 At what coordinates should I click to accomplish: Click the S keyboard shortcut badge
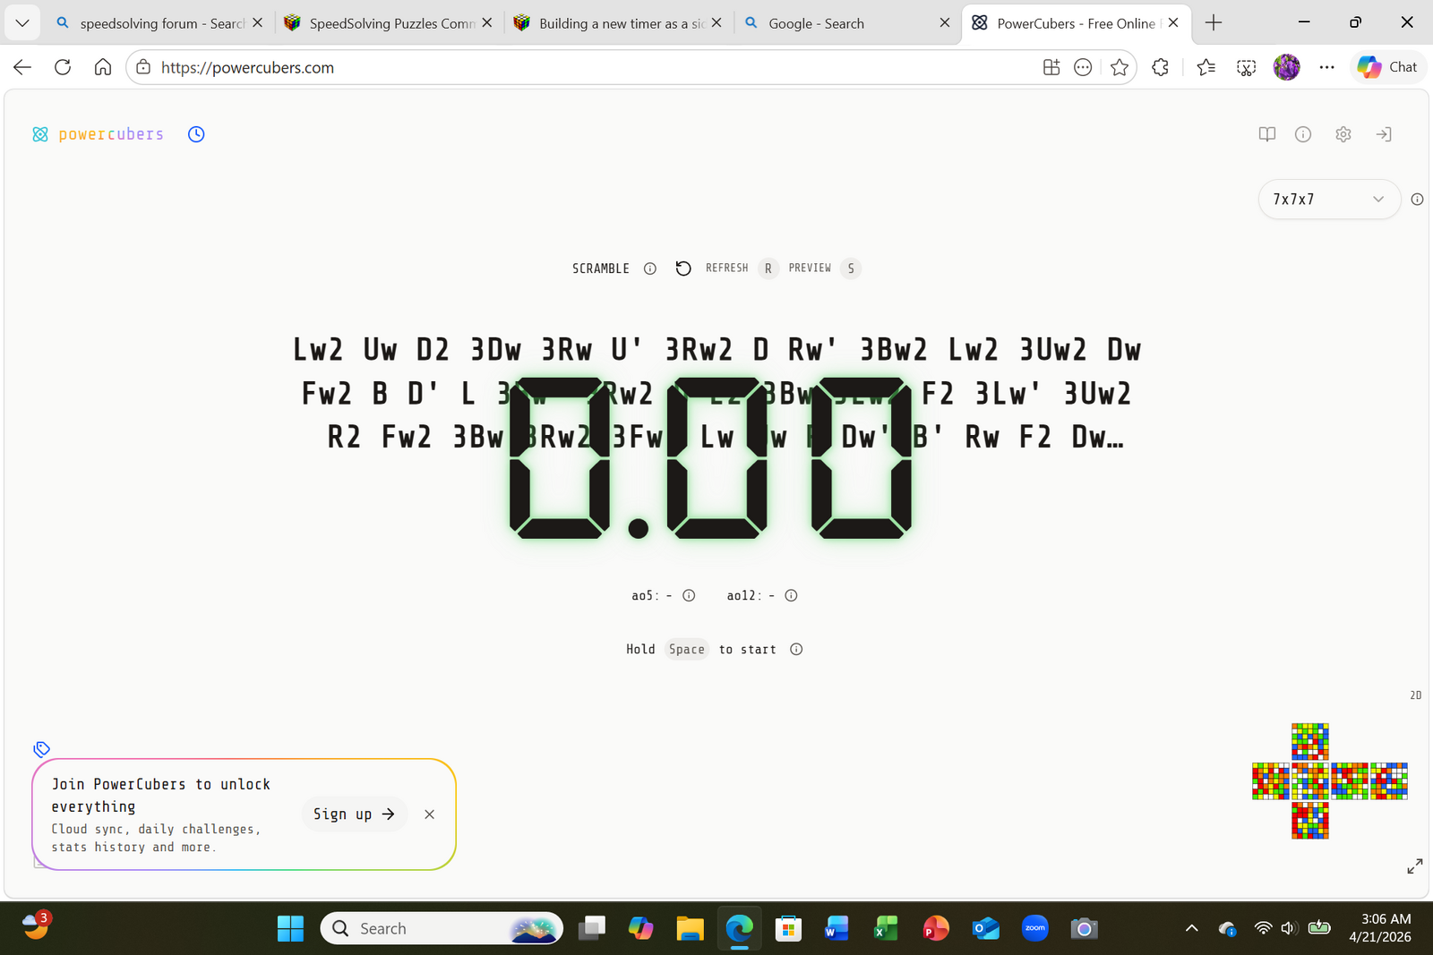pyautogui.click(x=851, y=269)
